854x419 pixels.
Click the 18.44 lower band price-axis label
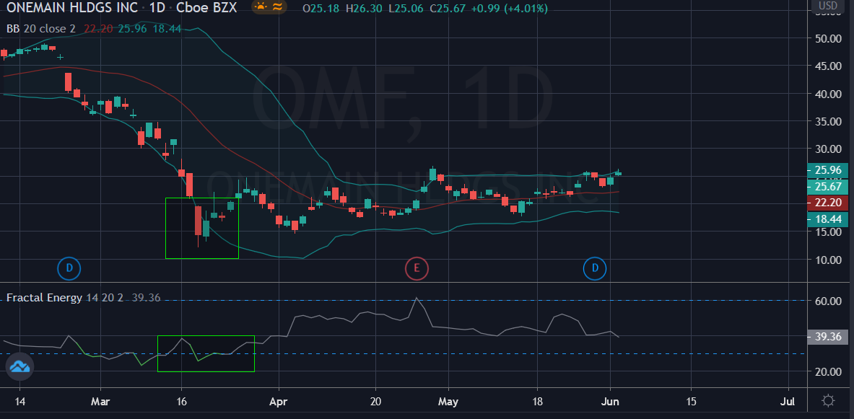(x=827, y=219)
